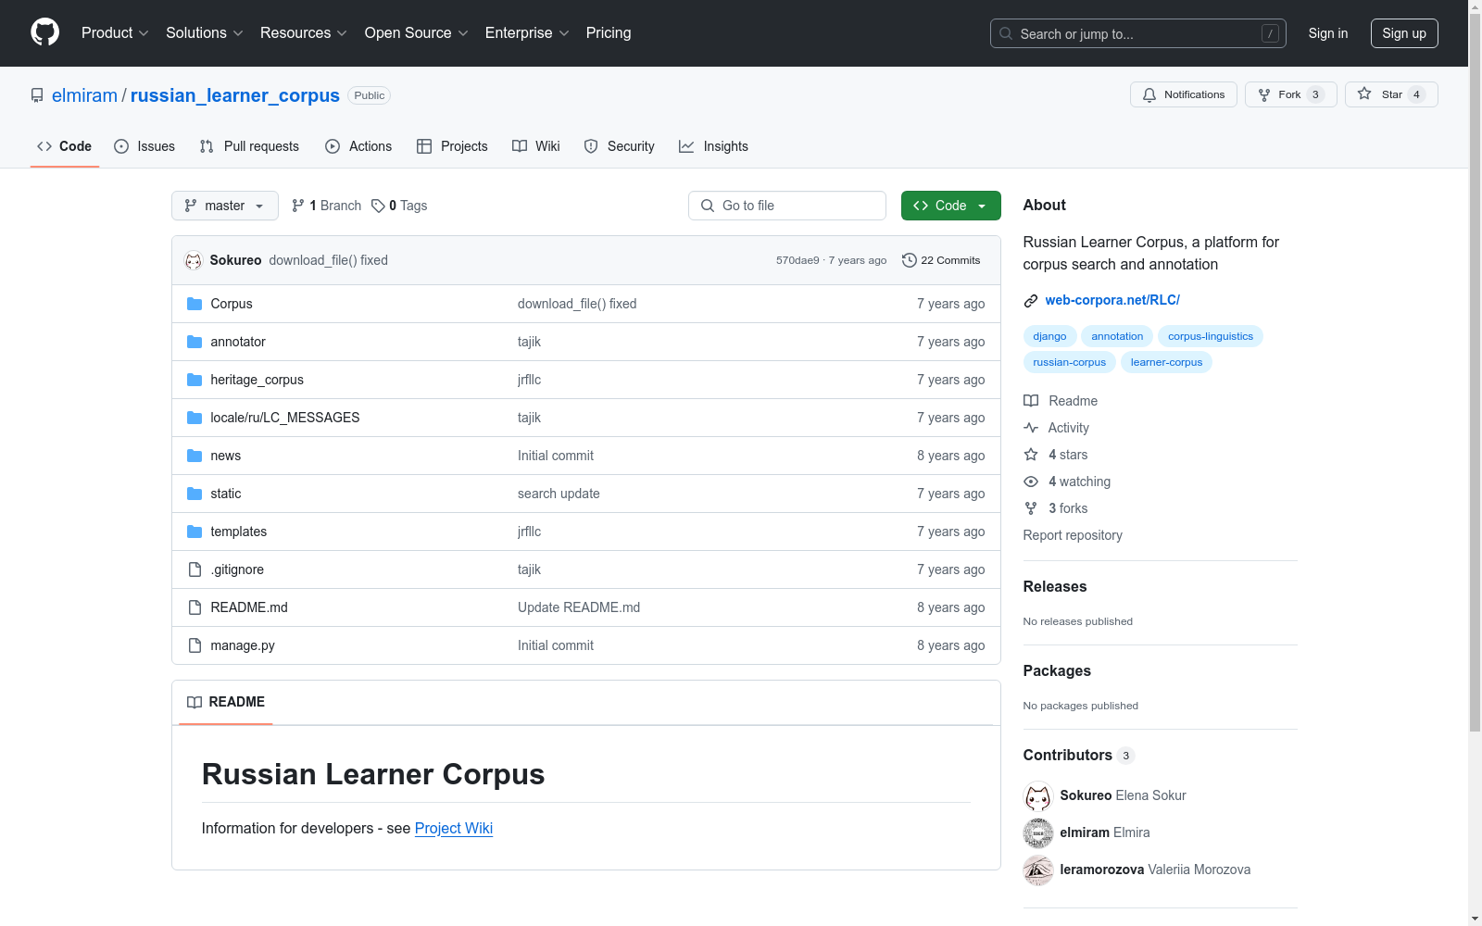Expand the green Code dropdown button
This screenshot has height=926, width=1482.
950,206
